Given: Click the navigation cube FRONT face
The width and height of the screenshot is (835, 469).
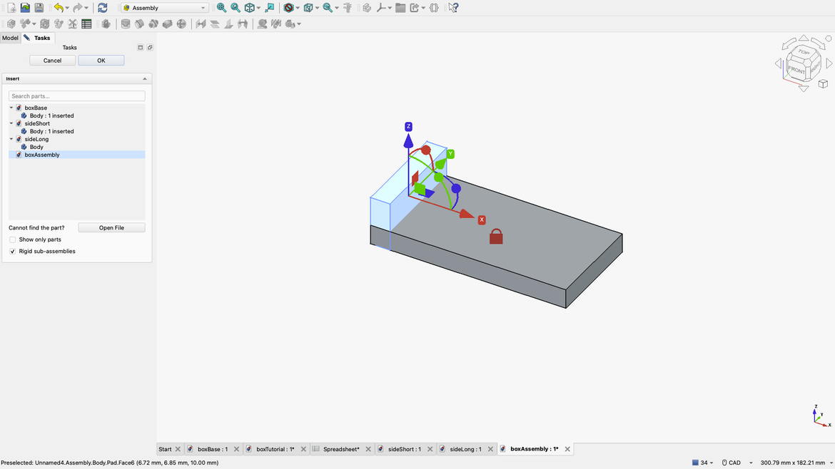Looking at the screenshot, I should tap(795, 70).
